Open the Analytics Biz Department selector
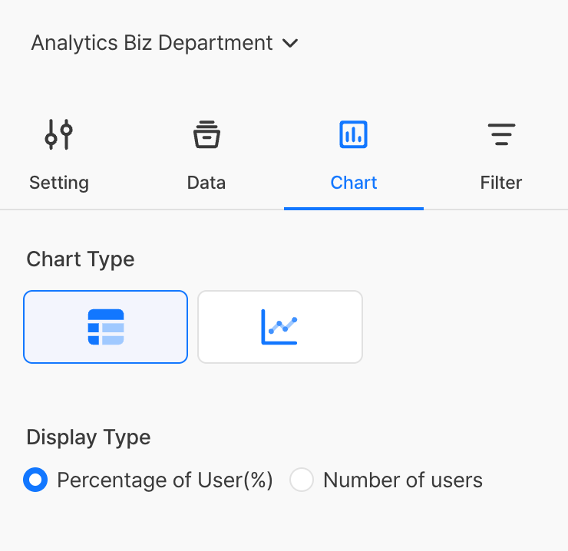The width and height of the screenshot is (568, 551). click(x=152, y=43)
